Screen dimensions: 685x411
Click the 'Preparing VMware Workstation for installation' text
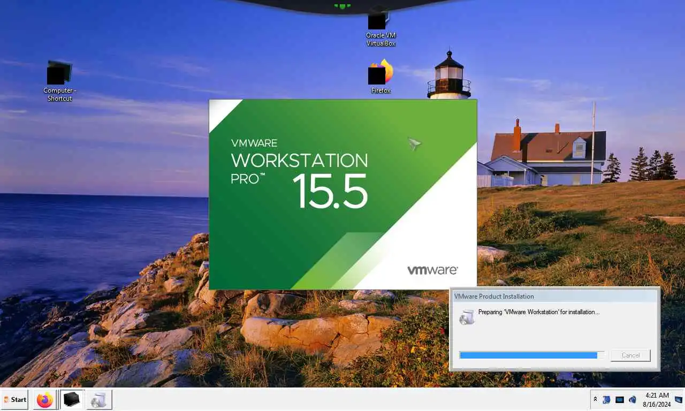pos(539,312)
